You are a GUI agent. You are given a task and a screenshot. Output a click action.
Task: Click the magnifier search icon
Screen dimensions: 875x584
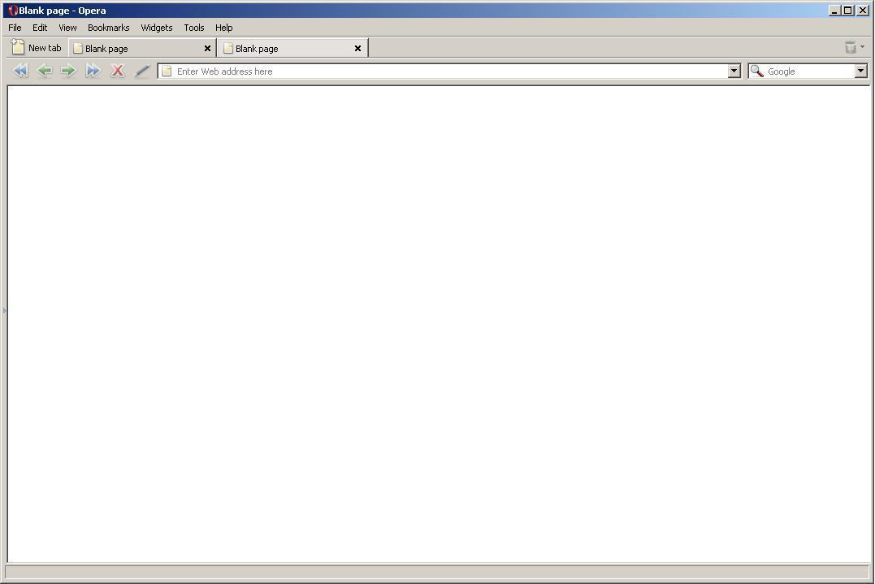pyautogui.click(x=756, y=71)
